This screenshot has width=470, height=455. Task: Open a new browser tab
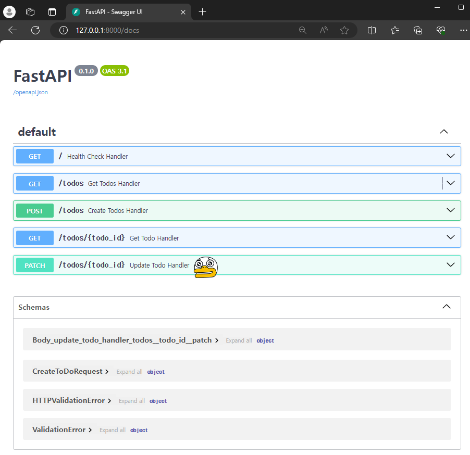(x=203, y=12)
